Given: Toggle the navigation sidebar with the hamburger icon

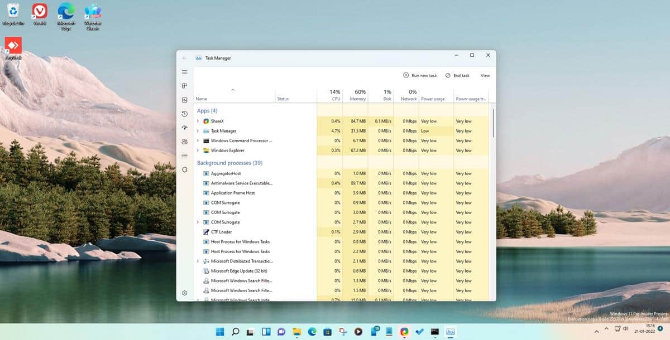Looking at the screenshot, I should [x=184, y=72].
